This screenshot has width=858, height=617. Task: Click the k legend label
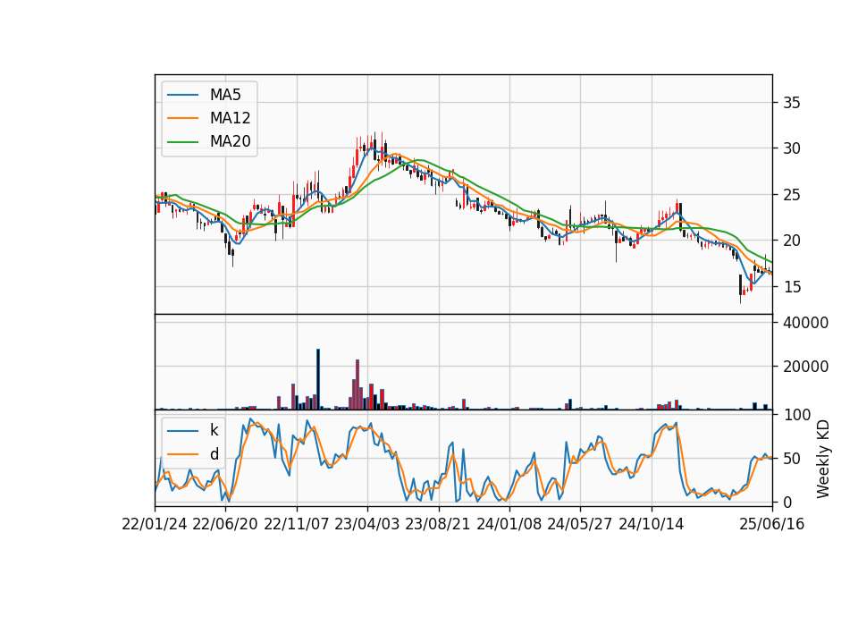[x=214, y=430]
